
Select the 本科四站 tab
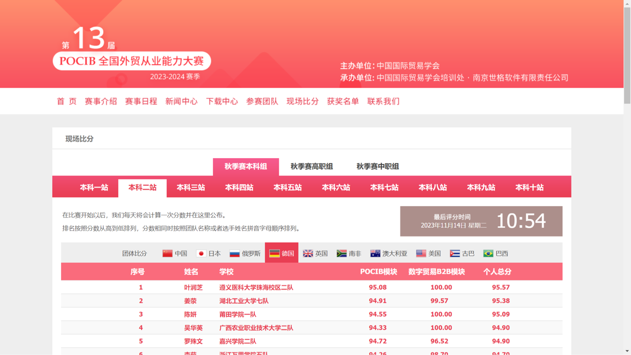[x=239, y=188]
